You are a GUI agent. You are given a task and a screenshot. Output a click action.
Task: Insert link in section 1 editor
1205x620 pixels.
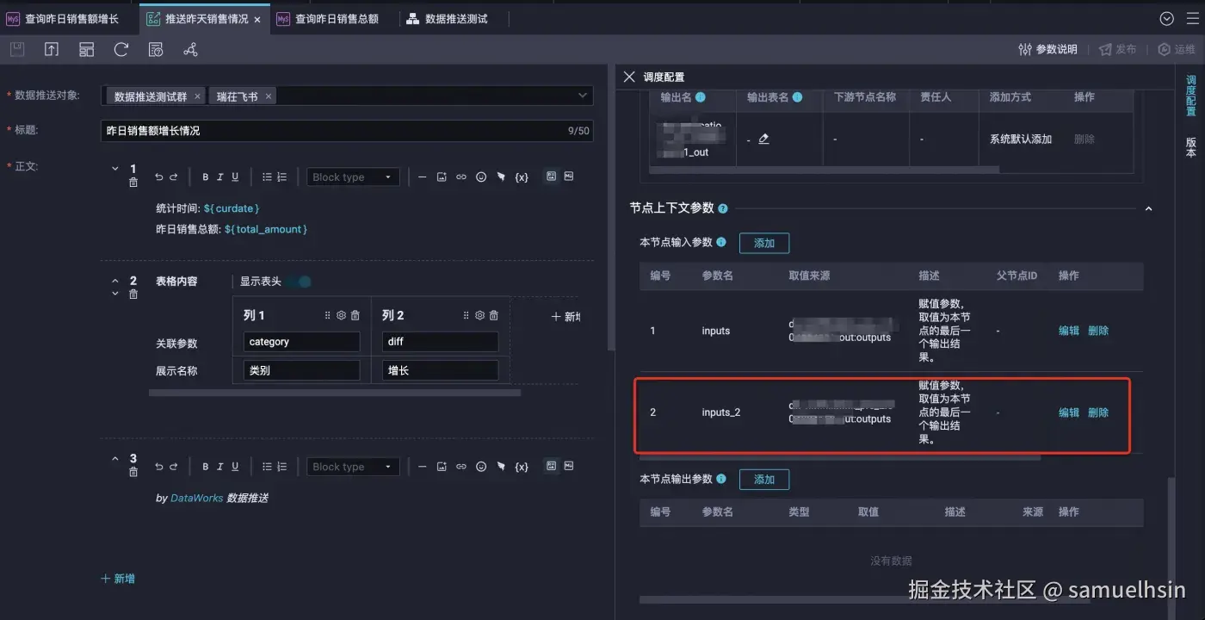pos(461,177)
